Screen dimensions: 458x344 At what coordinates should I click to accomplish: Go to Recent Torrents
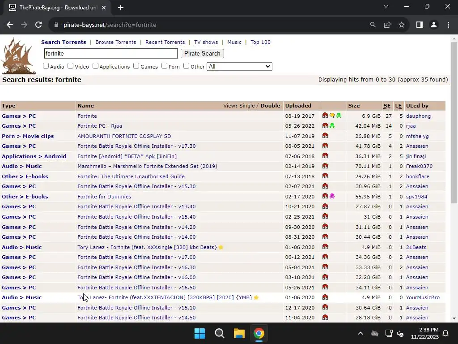tap(165, 42)
